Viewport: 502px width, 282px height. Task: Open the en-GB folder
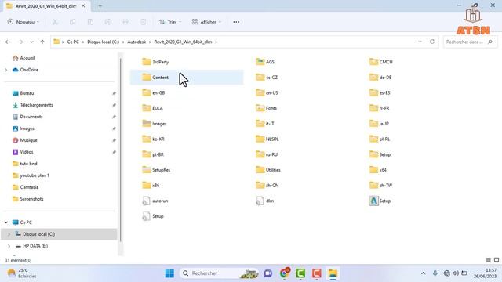154,92
